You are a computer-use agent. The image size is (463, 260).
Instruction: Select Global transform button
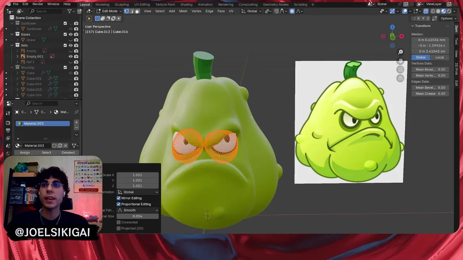[421, 57]
